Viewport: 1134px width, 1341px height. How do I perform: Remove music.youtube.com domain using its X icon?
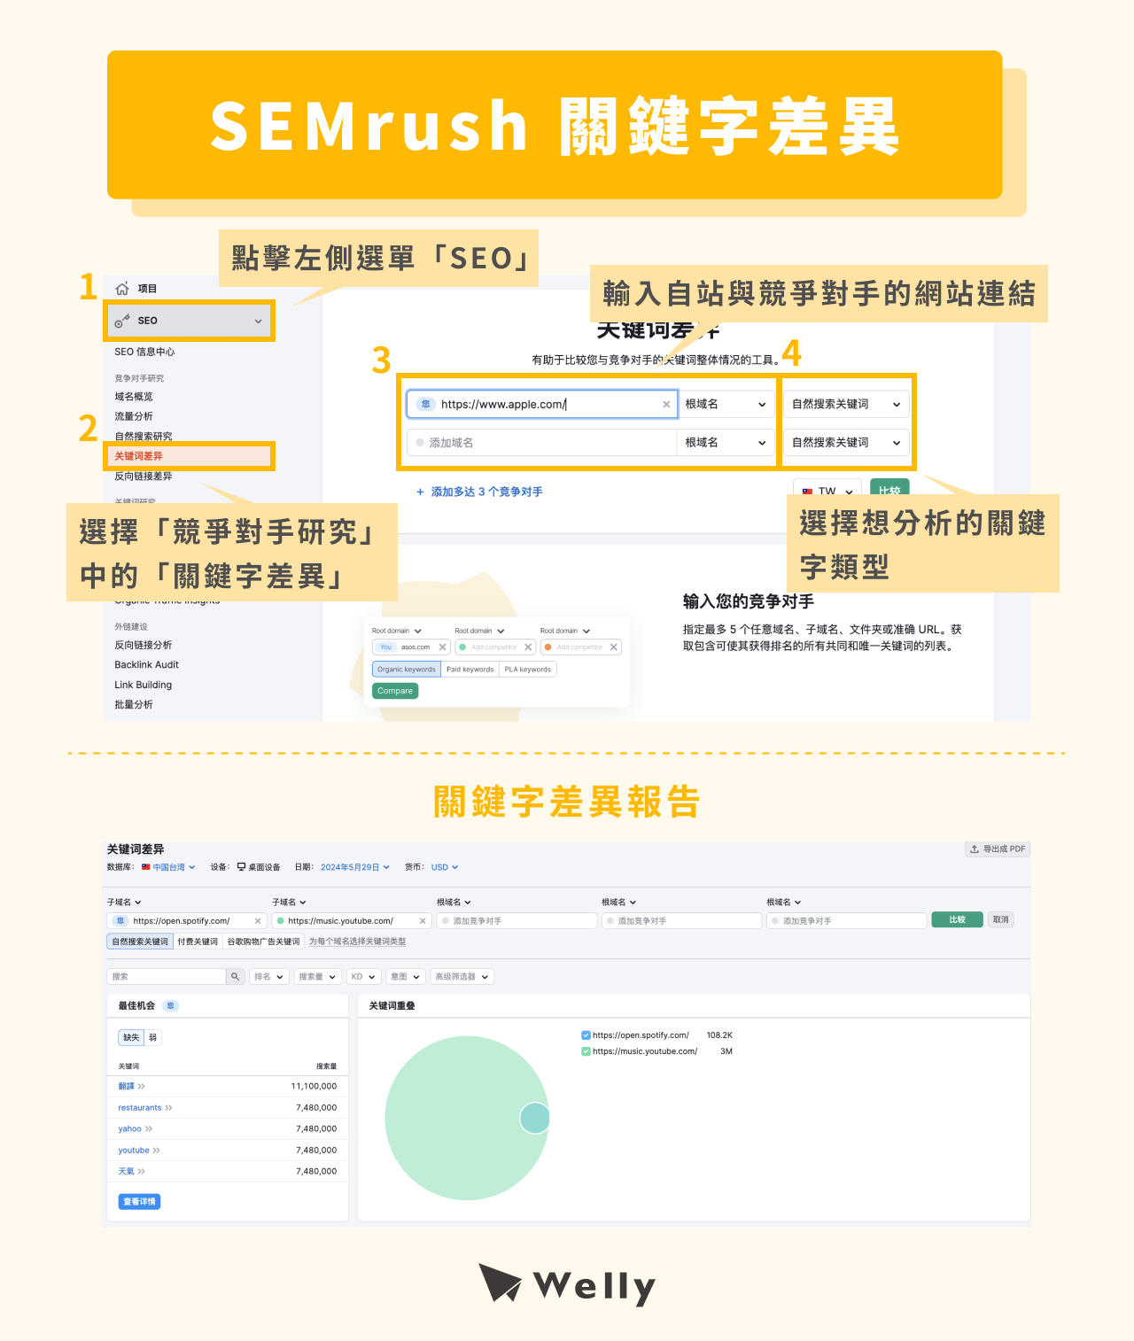423,921
